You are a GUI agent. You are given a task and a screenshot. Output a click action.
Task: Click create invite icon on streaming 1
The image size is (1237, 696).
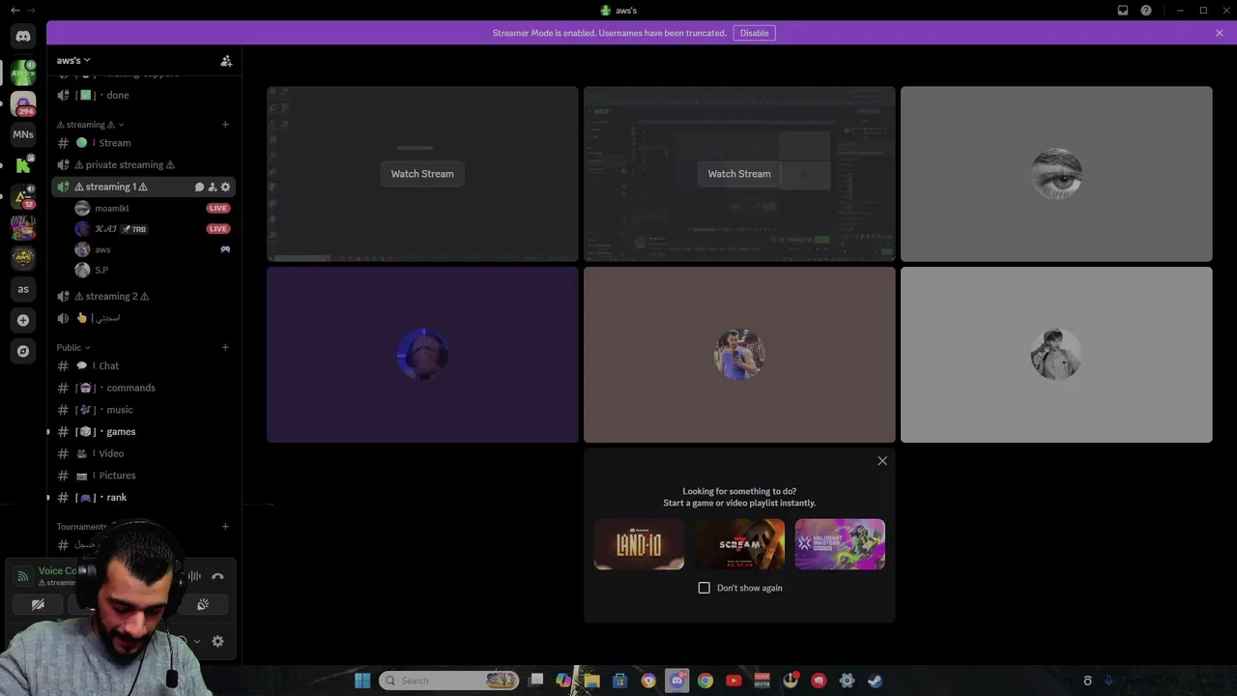coord(213,187)
